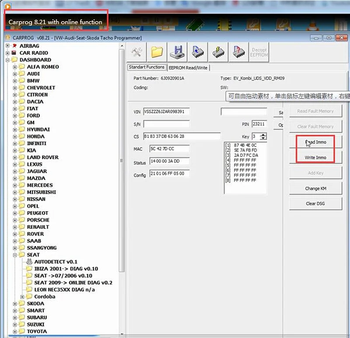Select the LAND ROVER folder

tap(42, 157)
